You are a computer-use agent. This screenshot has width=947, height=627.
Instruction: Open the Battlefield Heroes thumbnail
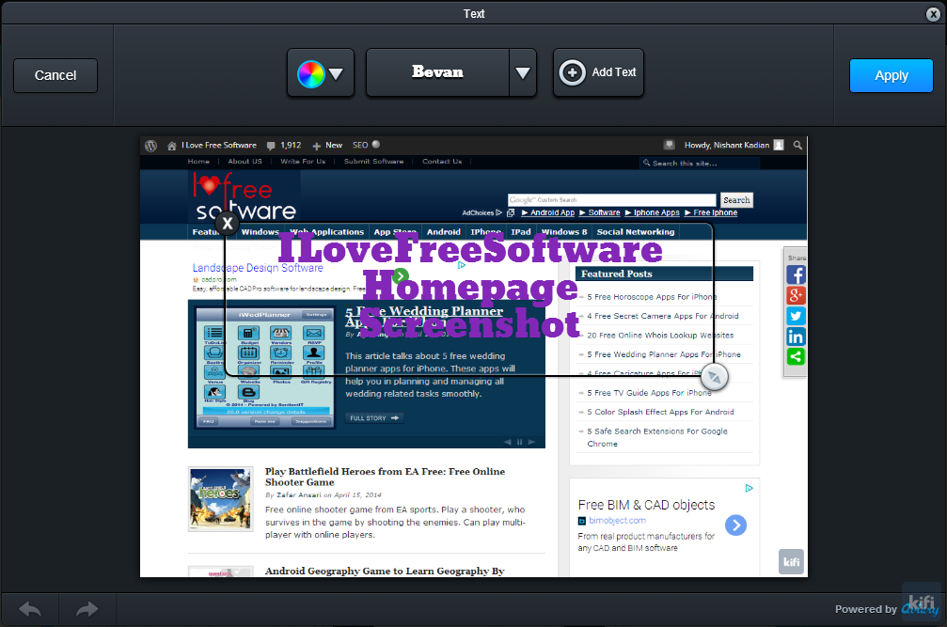(220, 499)
